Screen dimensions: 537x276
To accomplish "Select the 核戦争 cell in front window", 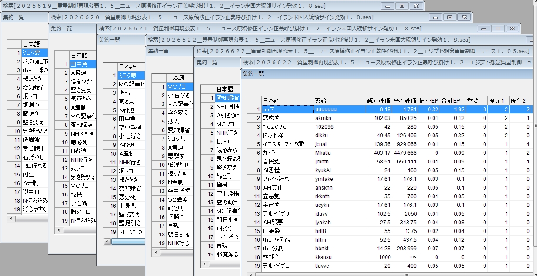I will click(x=287, y=256).
